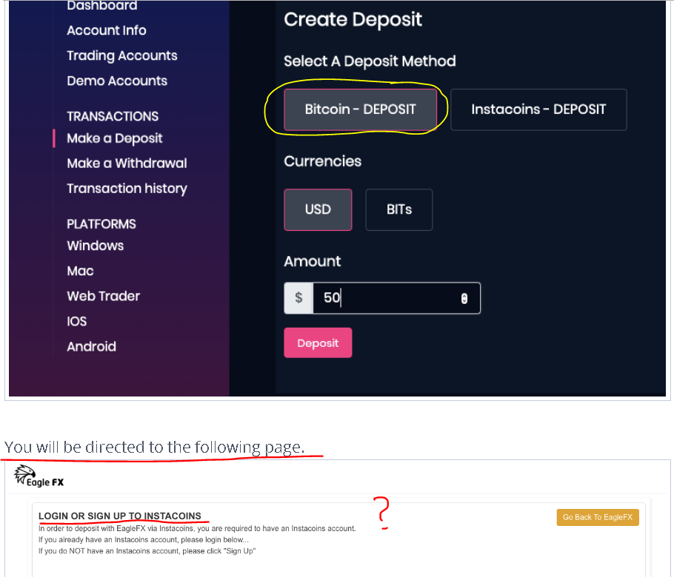Open Demo Accounts page
674x577 pixels.
point(117,81)
